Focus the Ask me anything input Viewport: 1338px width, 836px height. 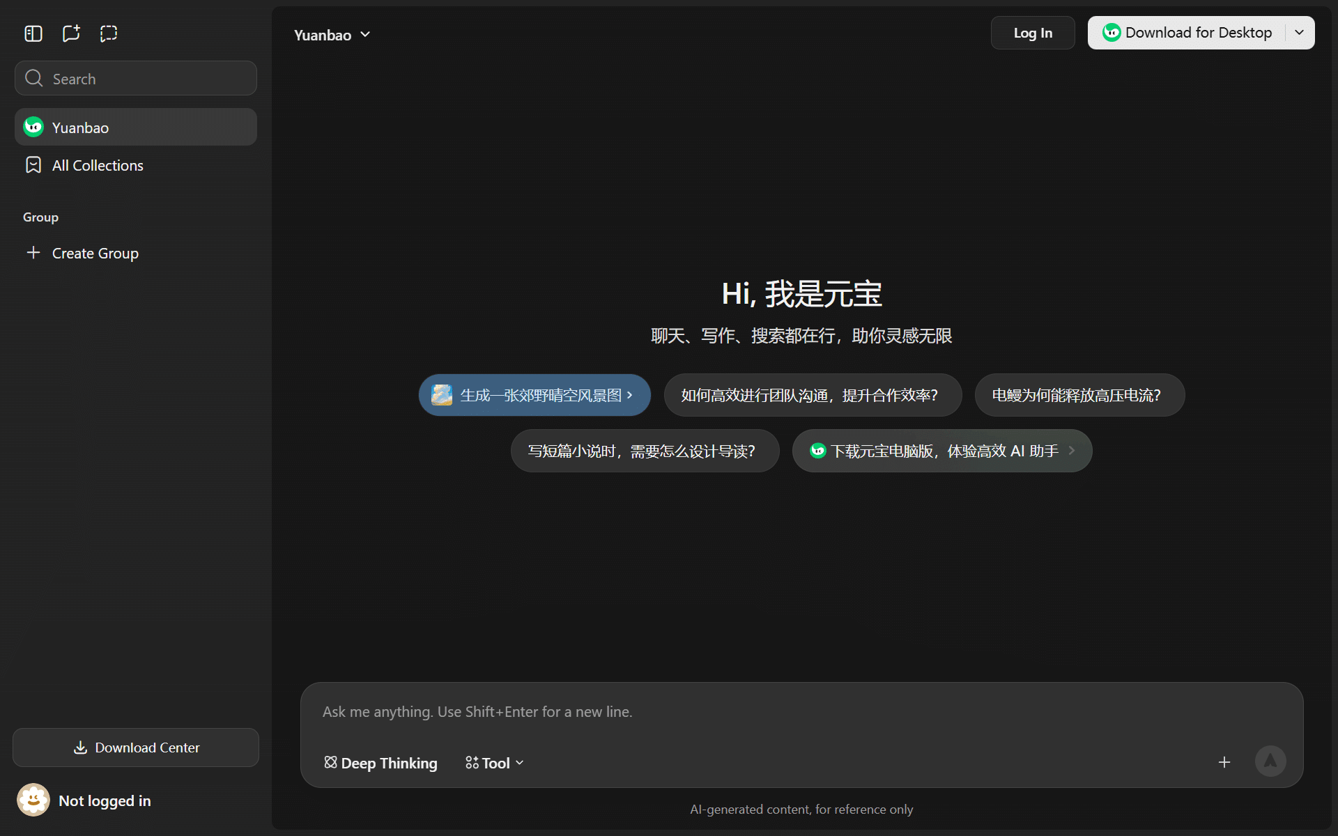pyautogui.click(x=801, y=712)
